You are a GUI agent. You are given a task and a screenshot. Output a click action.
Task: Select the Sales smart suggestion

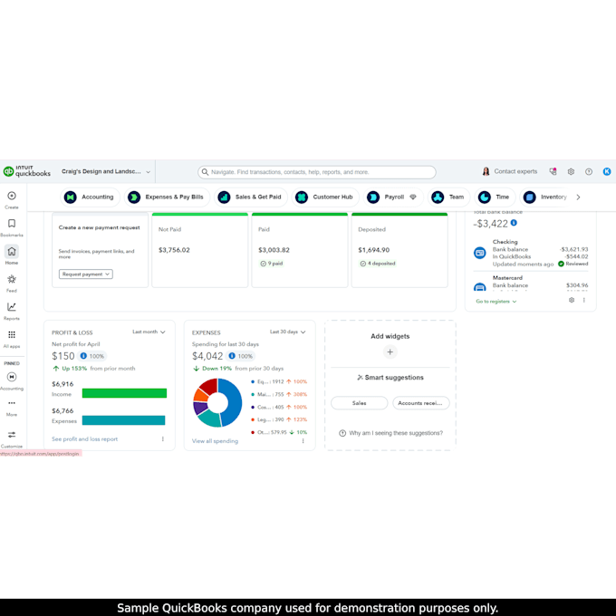[x=359, y=403]
